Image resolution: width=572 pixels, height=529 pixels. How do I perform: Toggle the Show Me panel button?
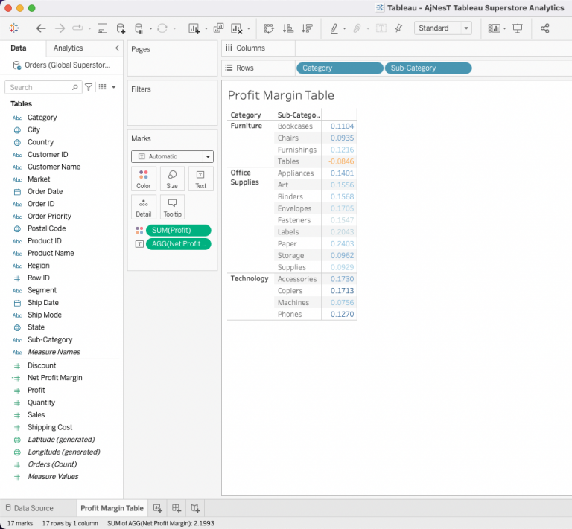coord(495,28)
